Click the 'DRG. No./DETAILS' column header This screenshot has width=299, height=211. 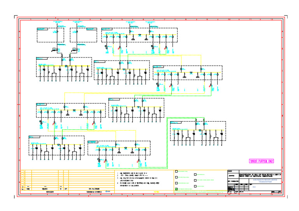(x=94, y=189)
